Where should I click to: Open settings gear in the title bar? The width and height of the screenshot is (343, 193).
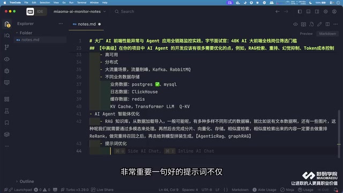point(326,11)
